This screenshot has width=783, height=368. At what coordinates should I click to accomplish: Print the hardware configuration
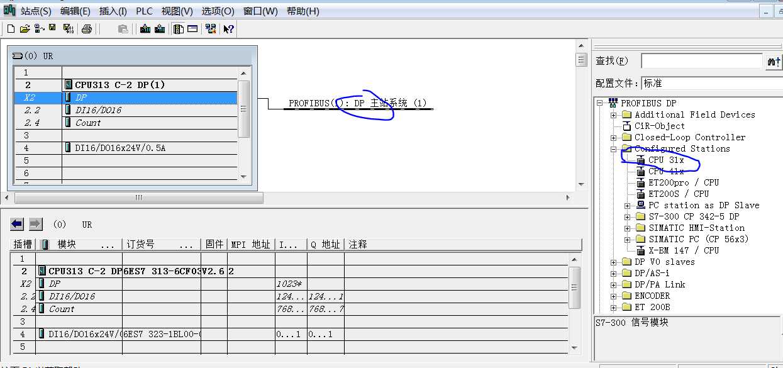point(87,29)
